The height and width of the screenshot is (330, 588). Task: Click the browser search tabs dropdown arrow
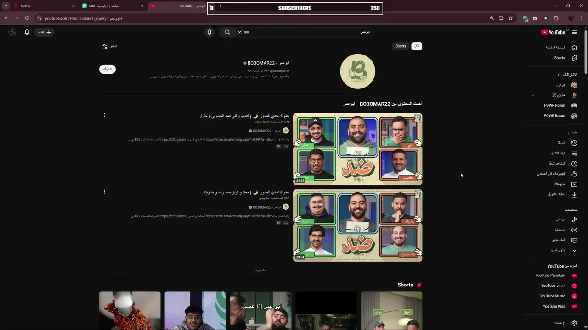pyautogui.click(x=6, y=6)
